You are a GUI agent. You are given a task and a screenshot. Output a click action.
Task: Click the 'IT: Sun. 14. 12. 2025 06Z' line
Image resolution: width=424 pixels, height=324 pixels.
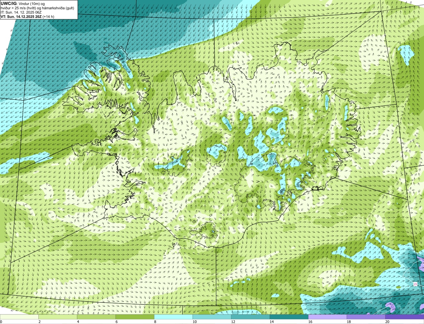click(21, 12)
